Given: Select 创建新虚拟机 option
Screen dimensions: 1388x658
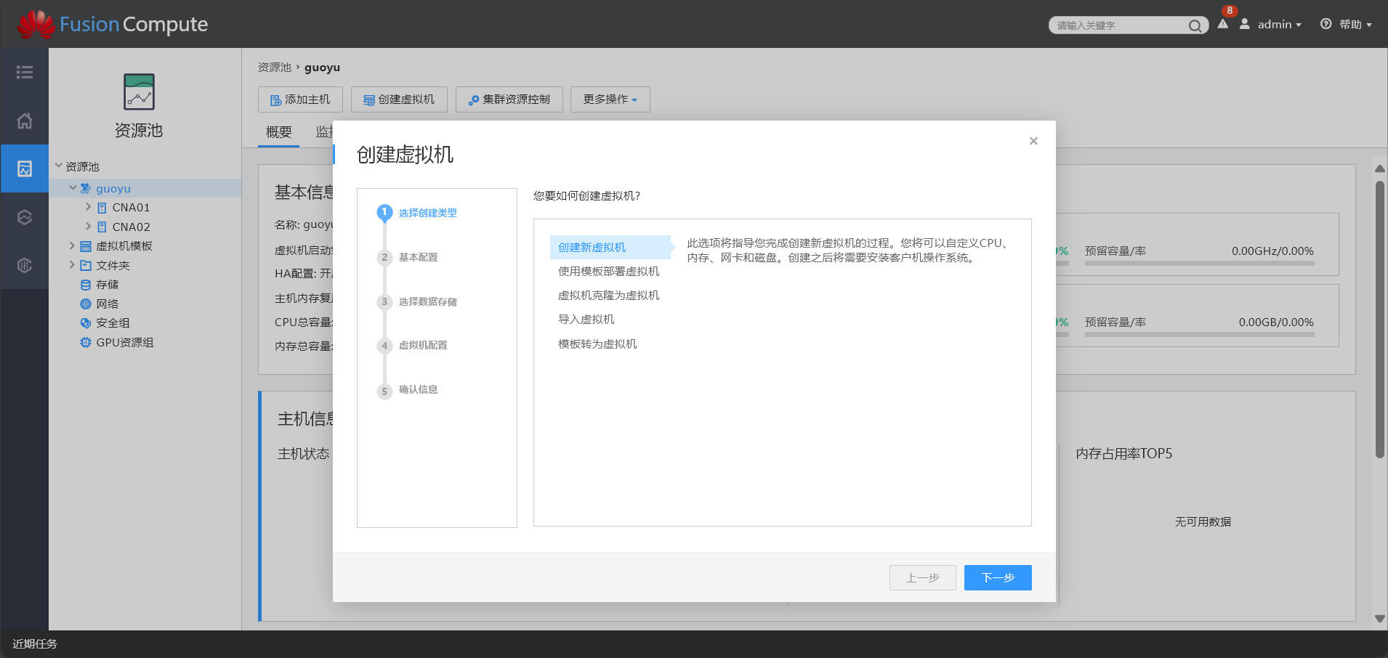Looking at the screenshot, I should 610,247.
